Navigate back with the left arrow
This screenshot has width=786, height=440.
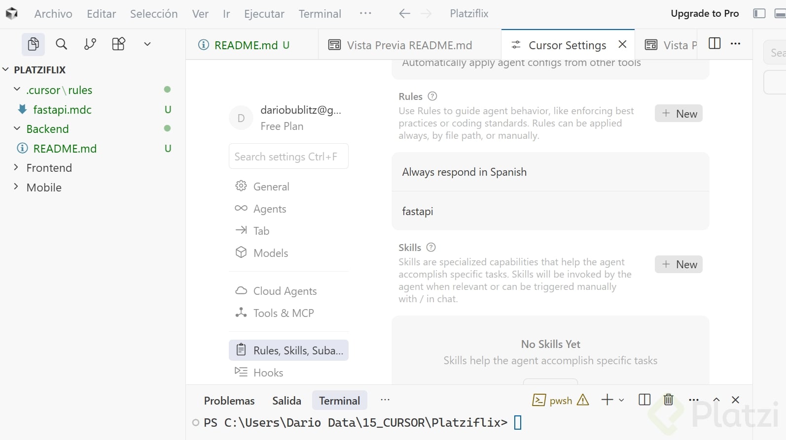tap(404, 14)
